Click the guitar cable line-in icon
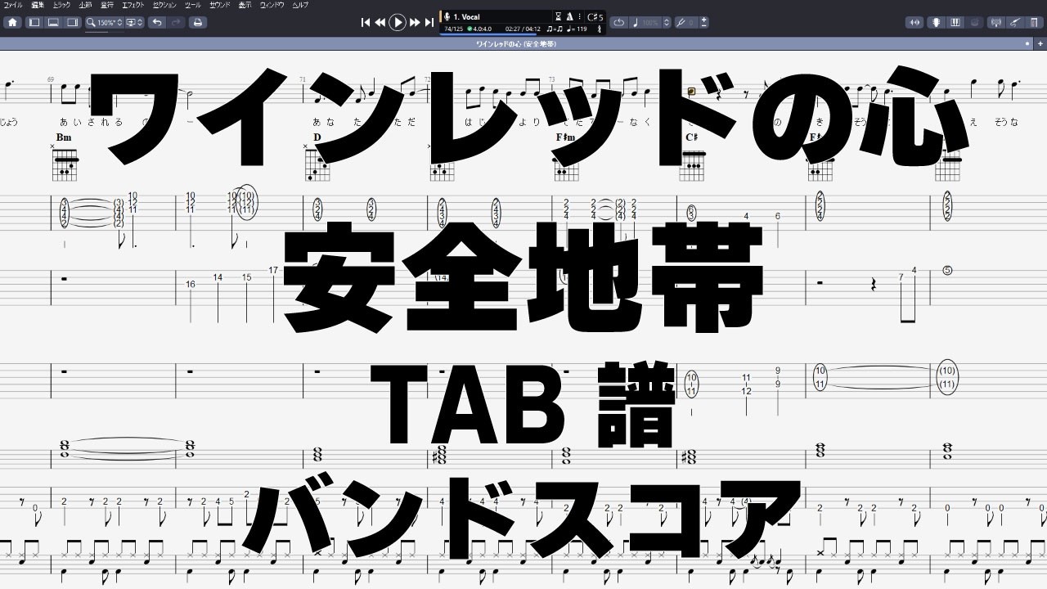 (1015, 22)
